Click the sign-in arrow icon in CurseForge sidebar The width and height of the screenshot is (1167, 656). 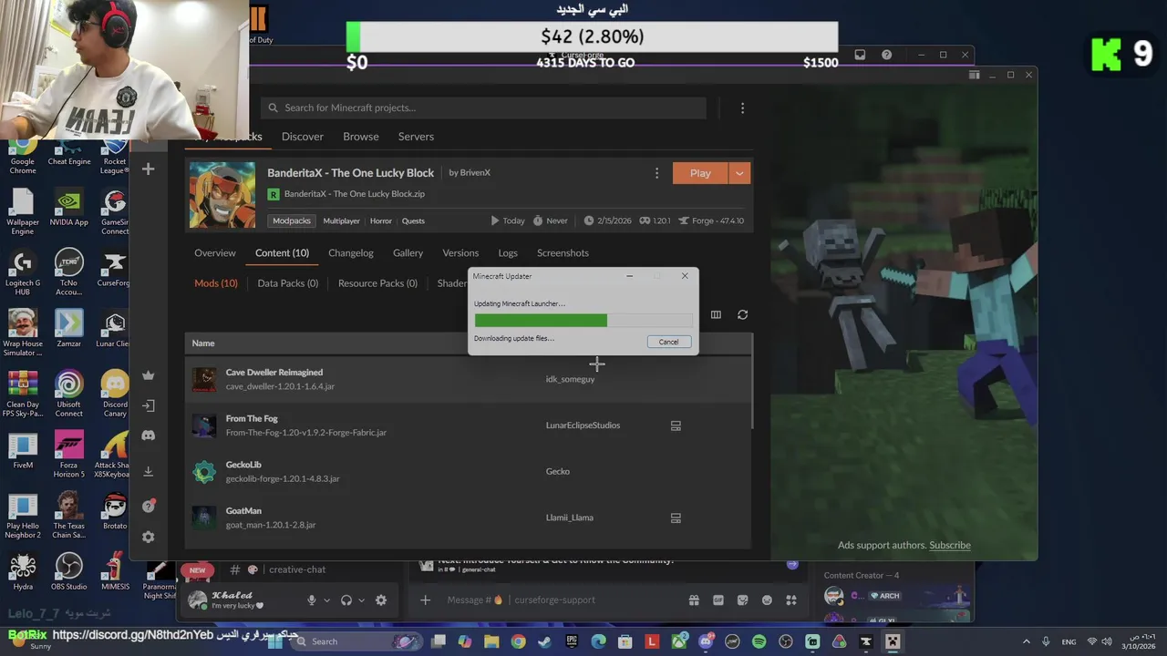(149, 405)
